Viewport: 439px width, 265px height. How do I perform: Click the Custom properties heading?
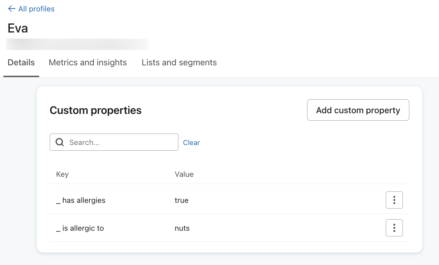95,110
